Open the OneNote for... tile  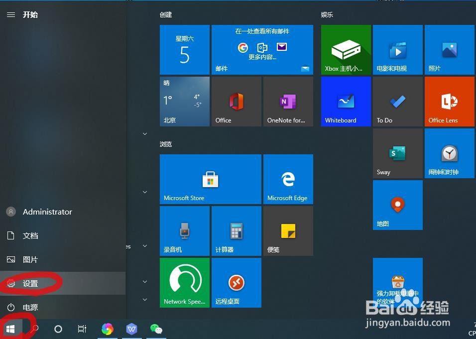point(288,102)
